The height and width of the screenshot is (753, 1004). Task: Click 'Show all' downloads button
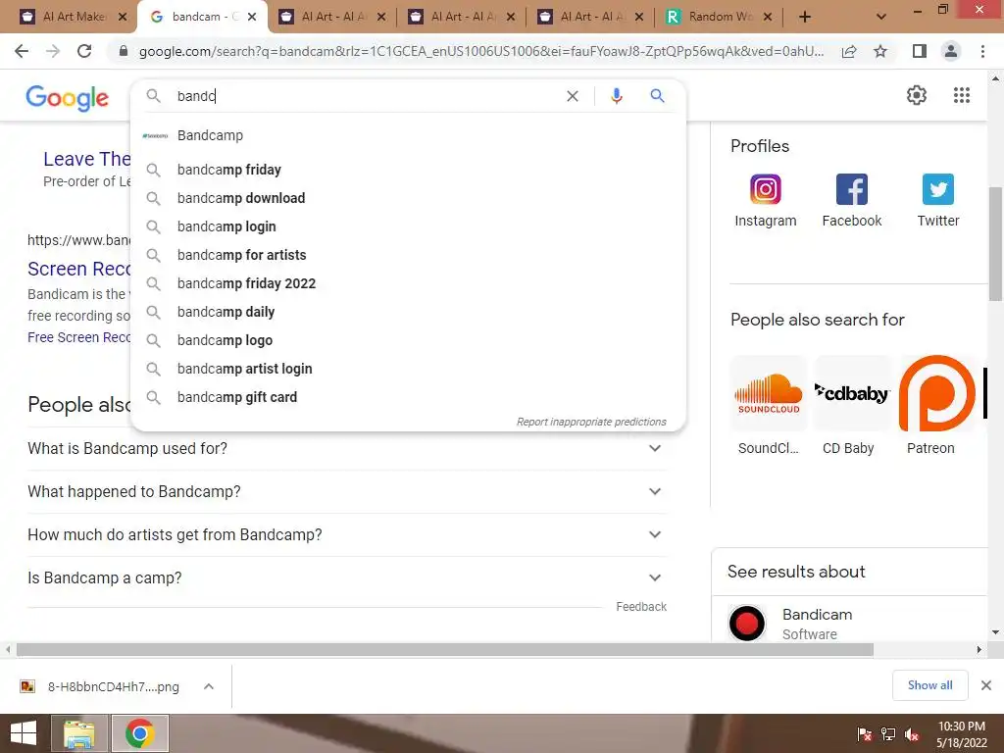tap(929, 685)
